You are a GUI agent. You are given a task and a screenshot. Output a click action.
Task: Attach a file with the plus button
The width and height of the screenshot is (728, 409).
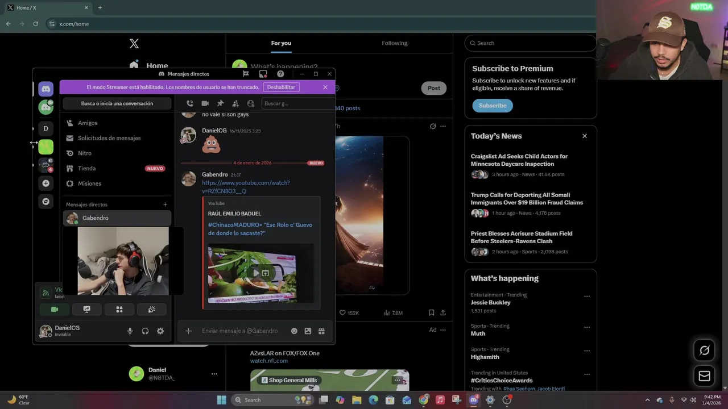188,331
